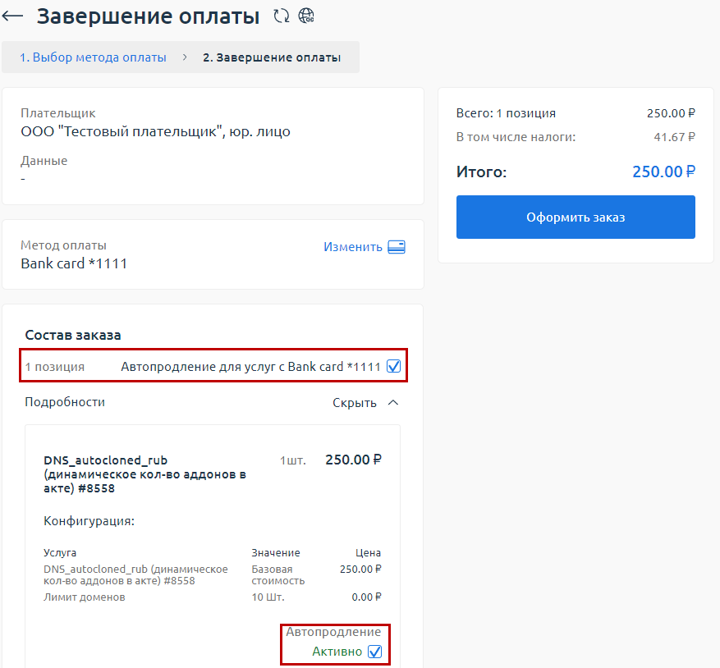
Task: Click the Подробности section label
Action: click(x=65, y=402)
